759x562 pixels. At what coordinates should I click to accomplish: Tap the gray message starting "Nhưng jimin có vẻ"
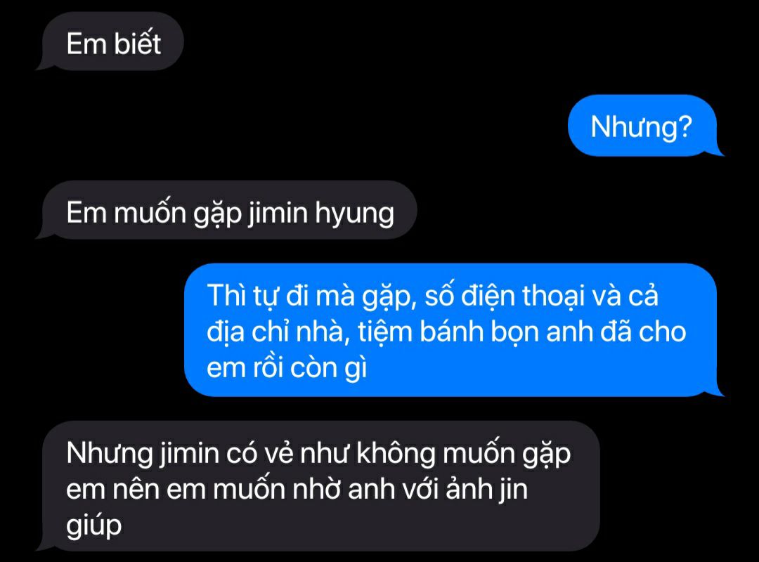point(318,486)
